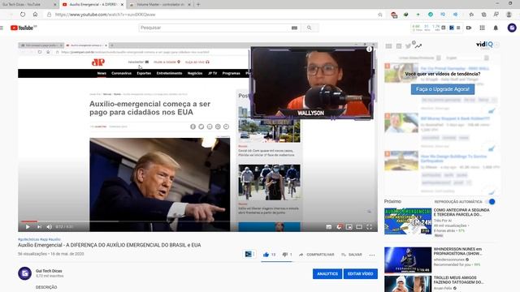Open the browser profile icon
Viewport: 520px width, 292px height.
(509, 15)
